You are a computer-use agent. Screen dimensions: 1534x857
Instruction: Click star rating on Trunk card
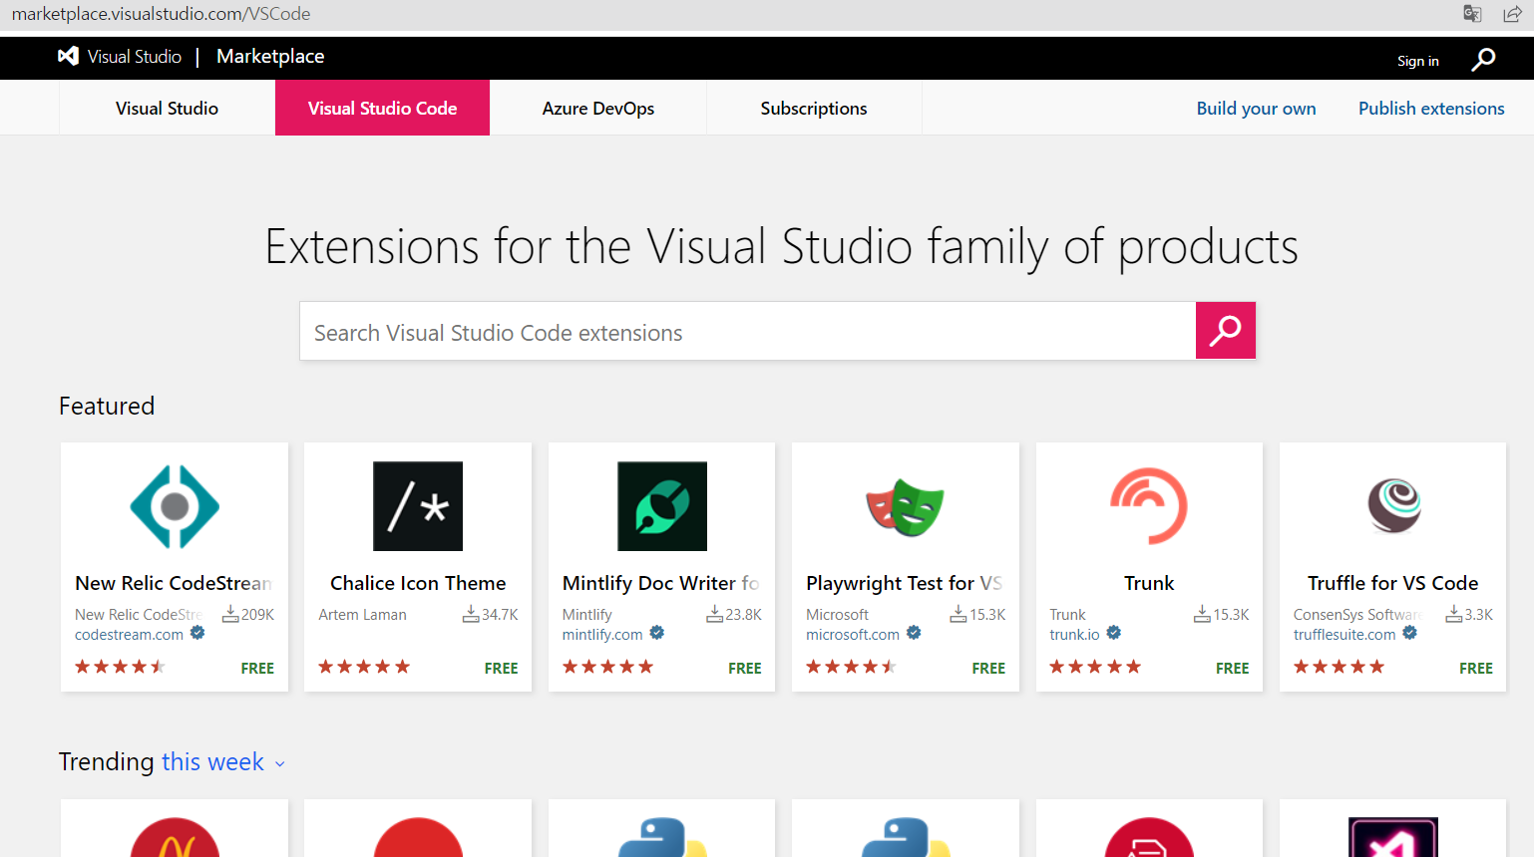1095,667
